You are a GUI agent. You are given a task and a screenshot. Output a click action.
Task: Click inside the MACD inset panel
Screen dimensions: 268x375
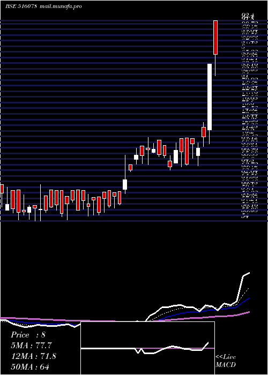[x=147, y=348]
